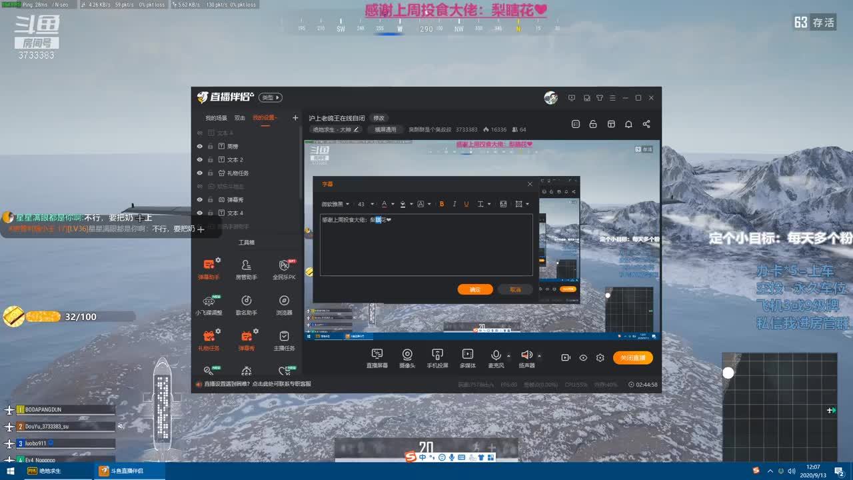Hide the 文本 2 layer
The image size is (853, 480).
199,159
